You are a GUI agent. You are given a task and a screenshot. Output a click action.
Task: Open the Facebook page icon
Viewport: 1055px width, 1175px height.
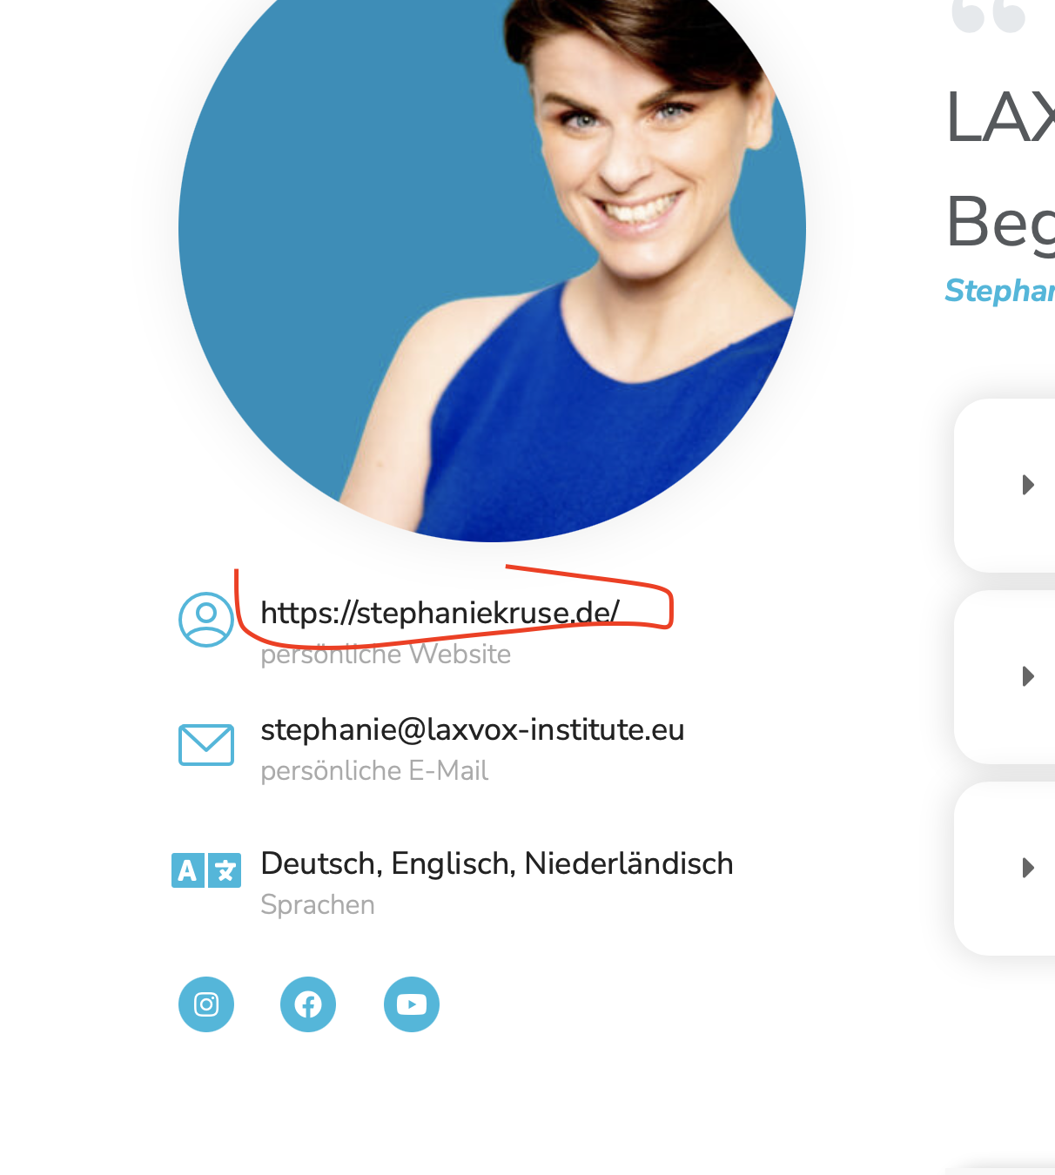pos(308,1004)
